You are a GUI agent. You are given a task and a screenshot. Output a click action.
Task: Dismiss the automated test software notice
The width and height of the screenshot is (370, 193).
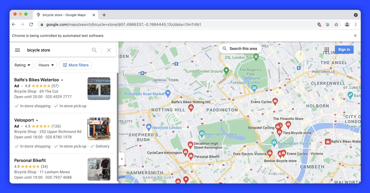pos(355,36)
